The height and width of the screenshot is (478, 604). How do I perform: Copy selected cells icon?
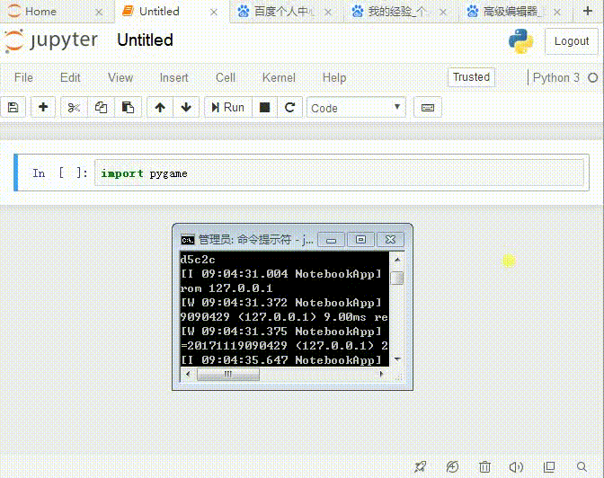pos(101,107)
